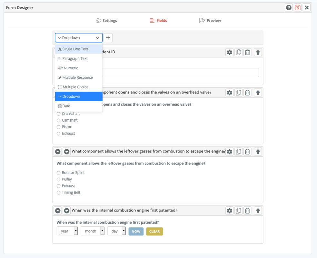Move the patent date question to top
Screen dimensions: 317x258
(x=258, y=211)
